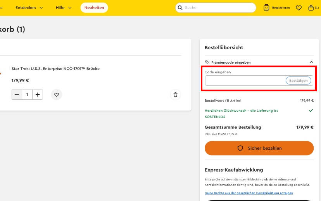
Task: Click the search magnifier icon
Action: point(180,8)
